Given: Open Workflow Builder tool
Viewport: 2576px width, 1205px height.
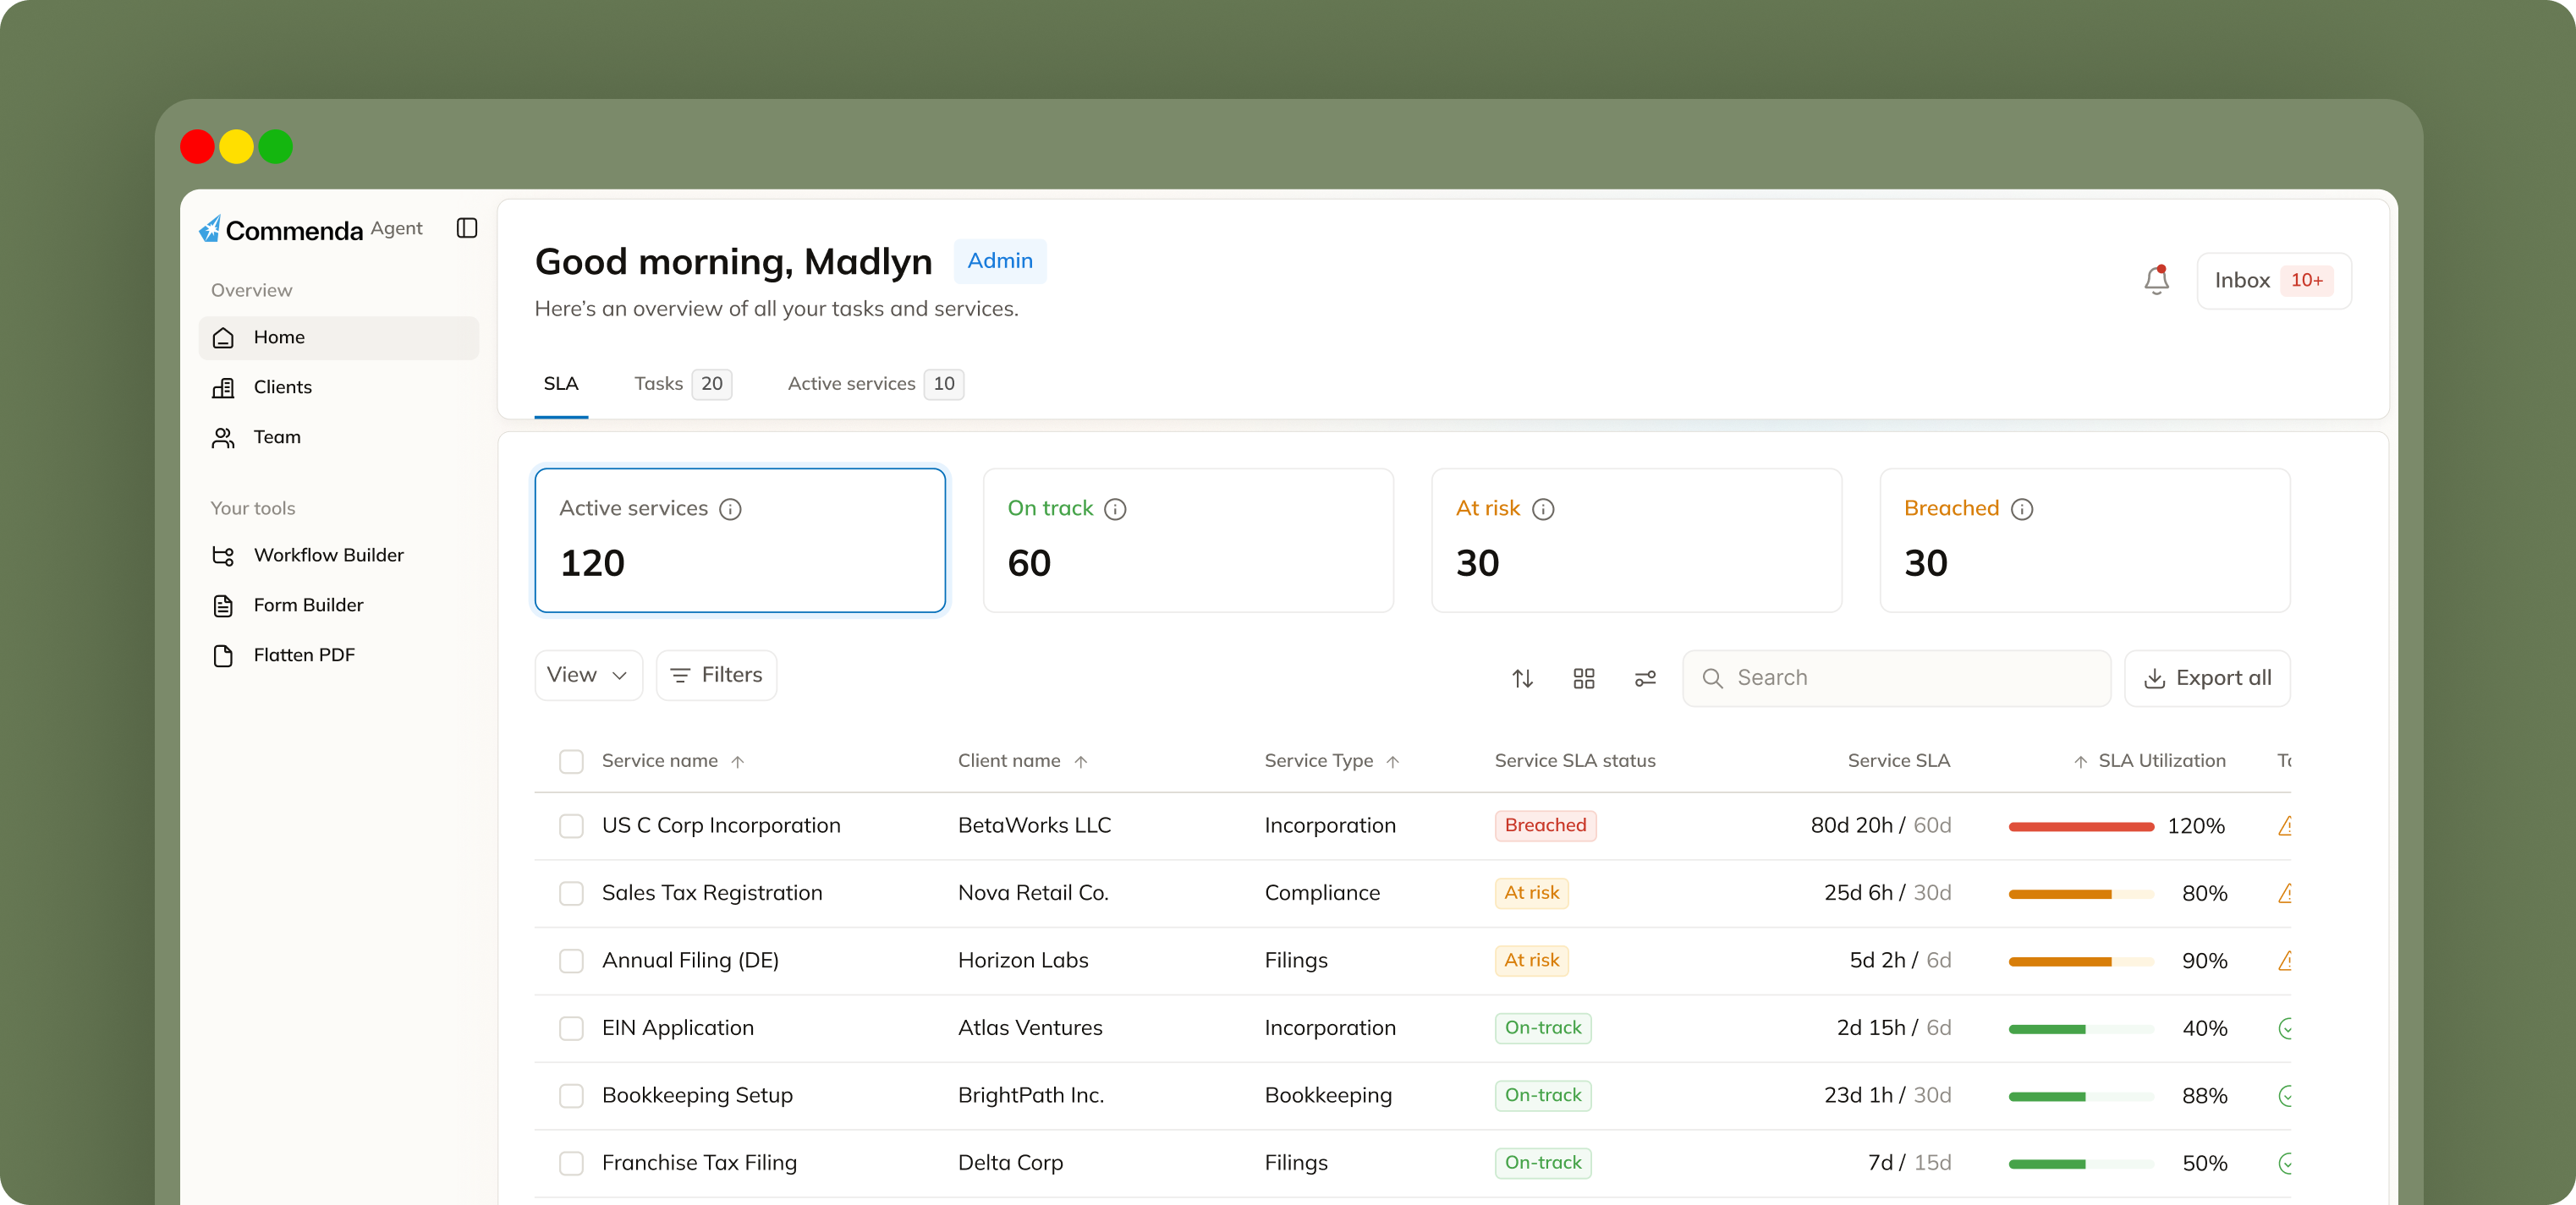Looking at the screenshot, I should pos(339,556).
